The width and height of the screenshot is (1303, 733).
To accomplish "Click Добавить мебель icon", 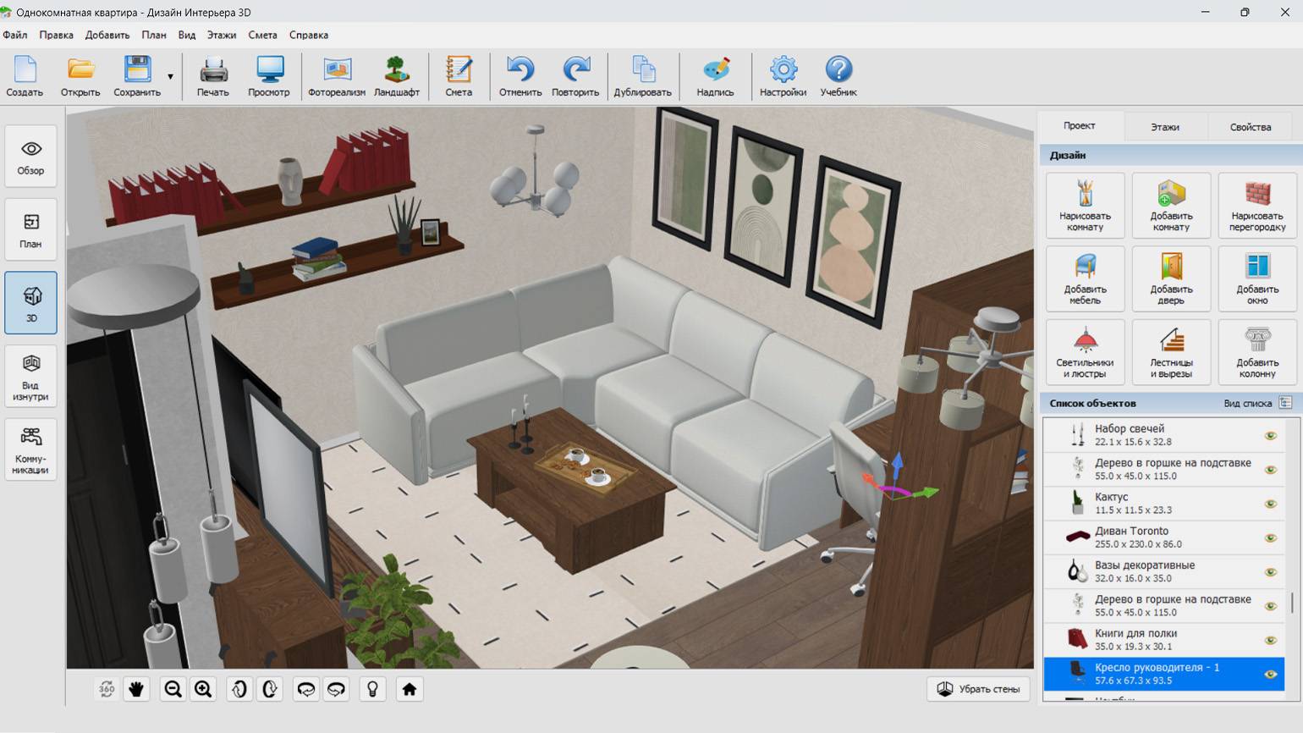I will (x=1085, y=278).
